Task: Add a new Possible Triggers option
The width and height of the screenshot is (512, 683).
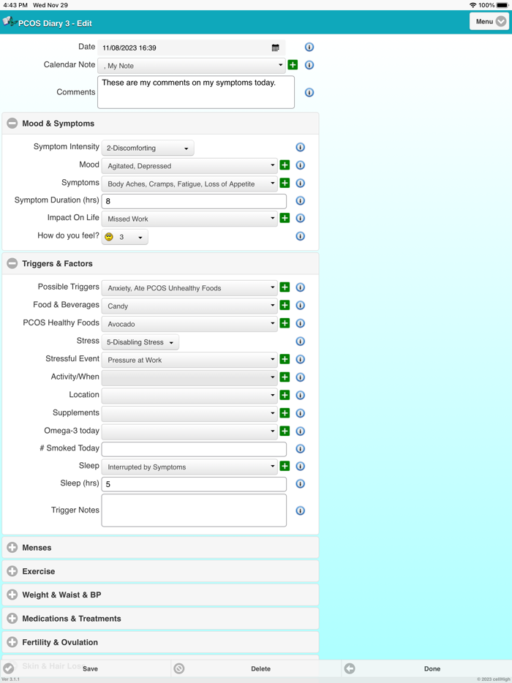Action: [285, 287]
